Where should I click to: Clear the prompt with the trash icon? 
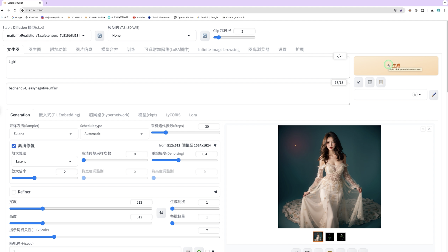click(x=370, y=82)
